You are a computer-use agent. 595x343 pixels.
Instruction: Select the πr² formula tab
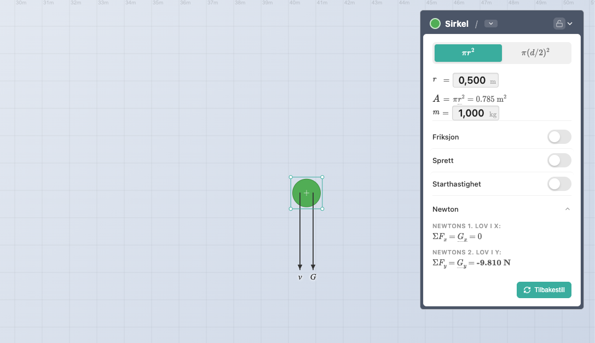[468, 53]
